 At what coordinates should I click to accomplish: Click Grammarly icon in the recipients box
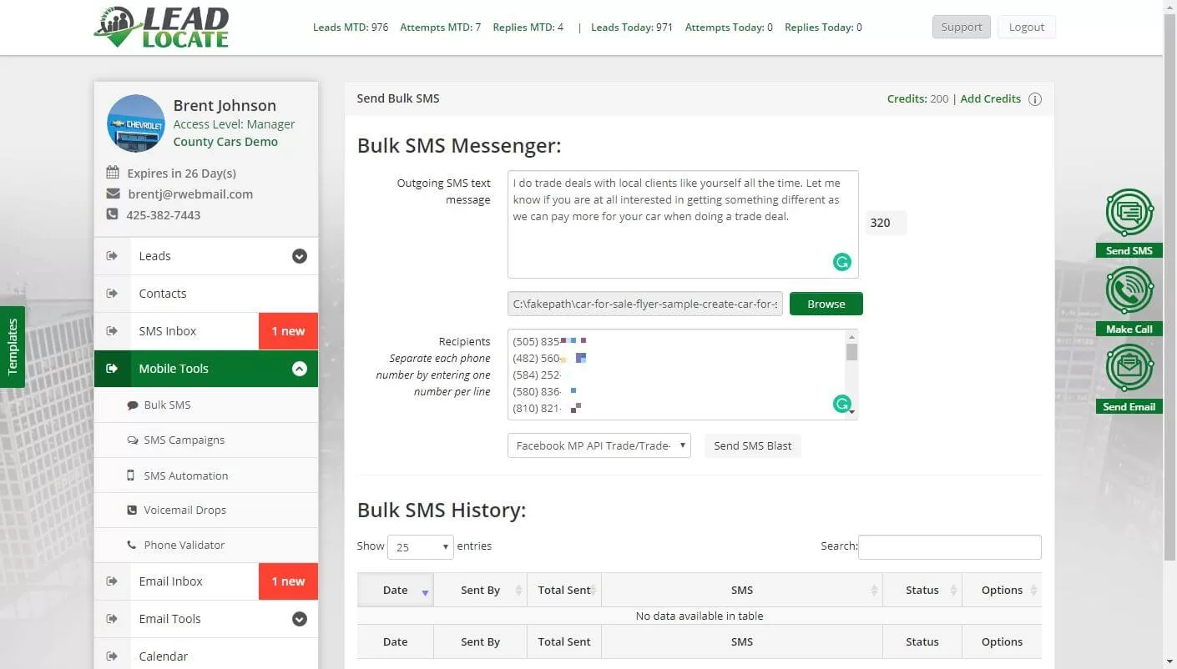pos(841,404)
